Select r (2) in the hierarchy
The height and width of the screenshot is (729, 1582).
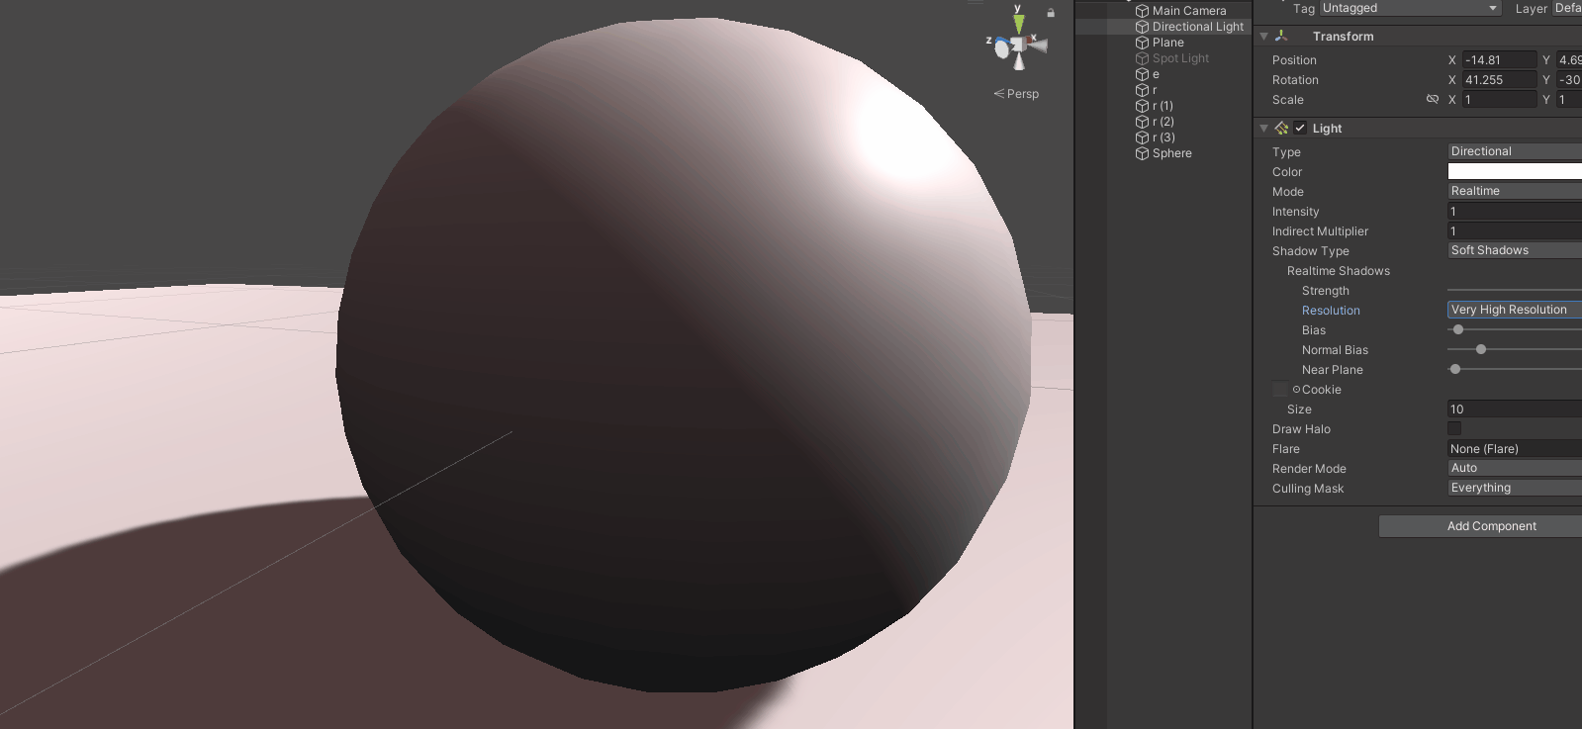pos(1163,122)
